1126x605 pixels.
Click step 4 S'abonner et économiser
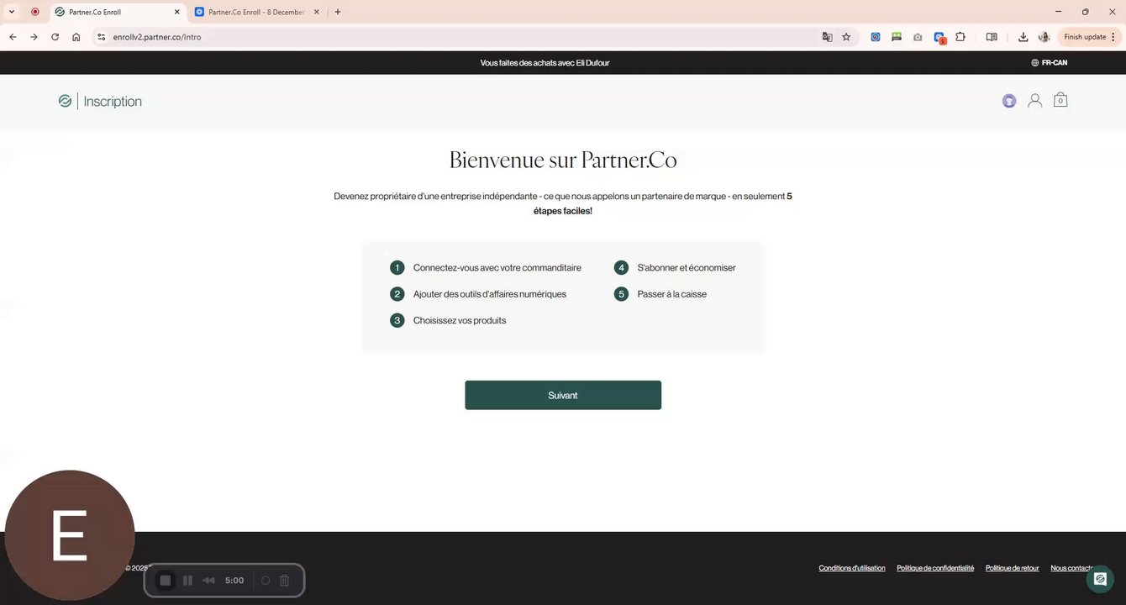tap(675, 268)
